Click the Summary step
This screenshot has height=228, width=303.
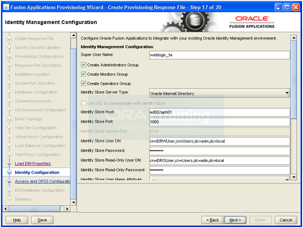coord(23,199)
